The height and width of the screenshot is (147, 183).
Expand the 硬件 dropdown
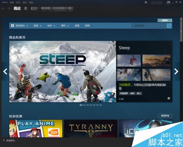point(65,26)
